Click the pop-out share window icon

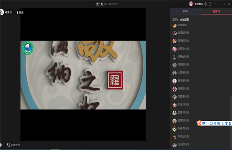(210, 4)
